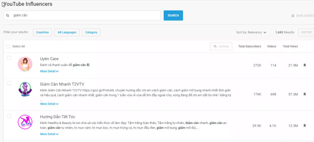The image size is (314, 142).
Task: Click the search magnifier icon in search field
Action: pos(8,16)
